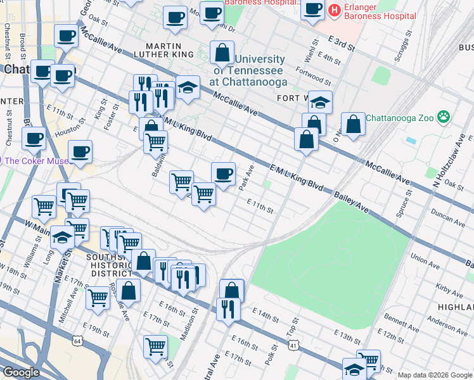Screen dimensions: 474x380
Task: Click the Erlanger Baroness Hospital H marker
Action: 334,11
